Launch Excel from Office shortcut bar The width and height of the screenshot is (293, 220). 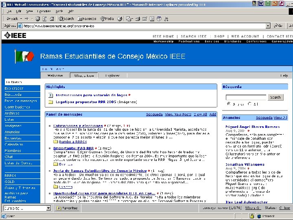point(268,3)
